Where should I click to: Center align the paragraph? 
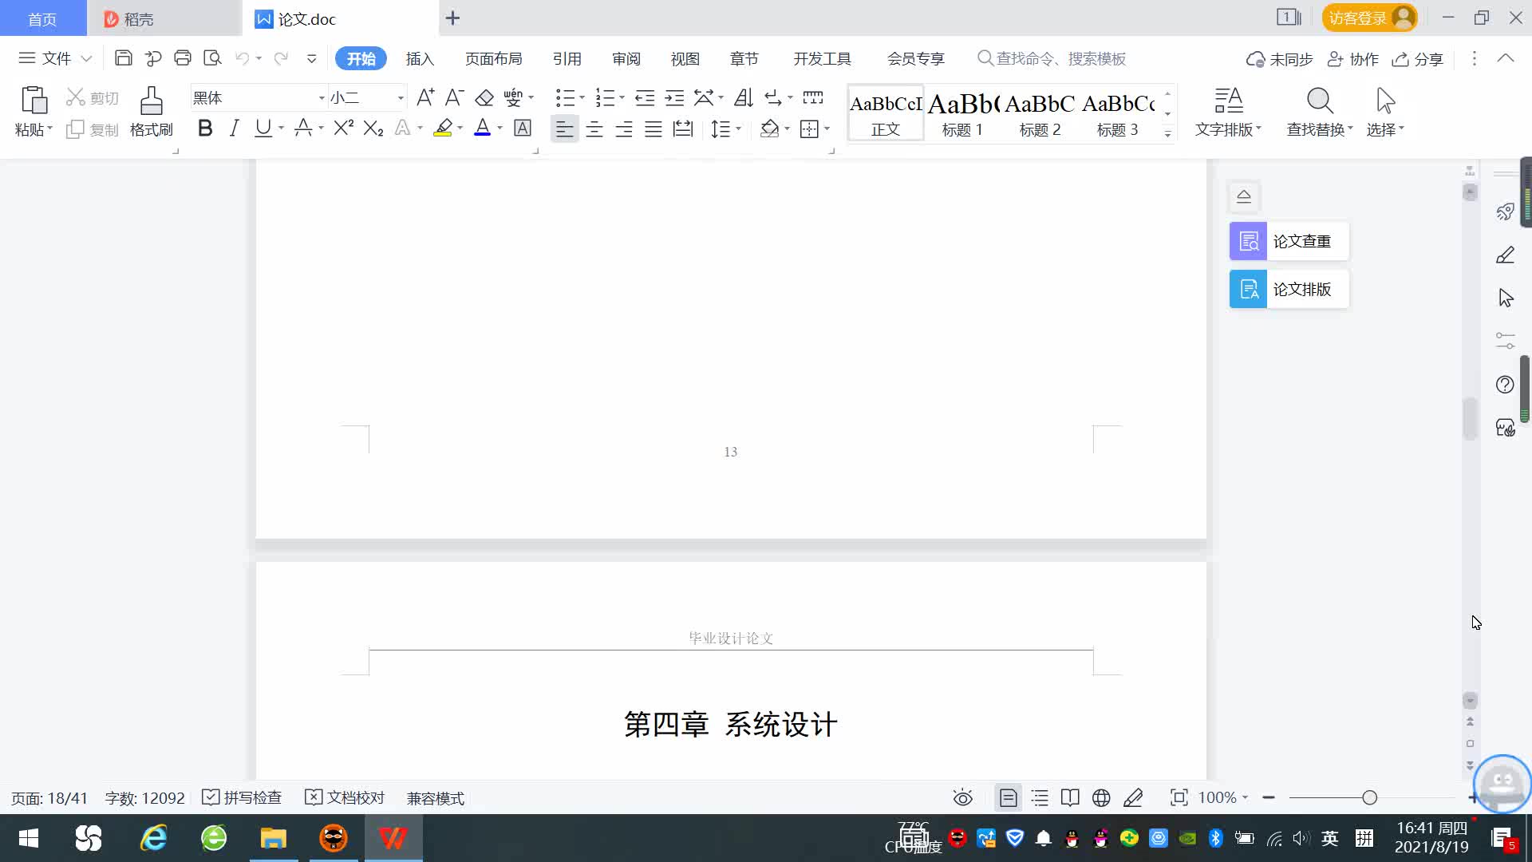pyautogui.click(x=594, y=129)
